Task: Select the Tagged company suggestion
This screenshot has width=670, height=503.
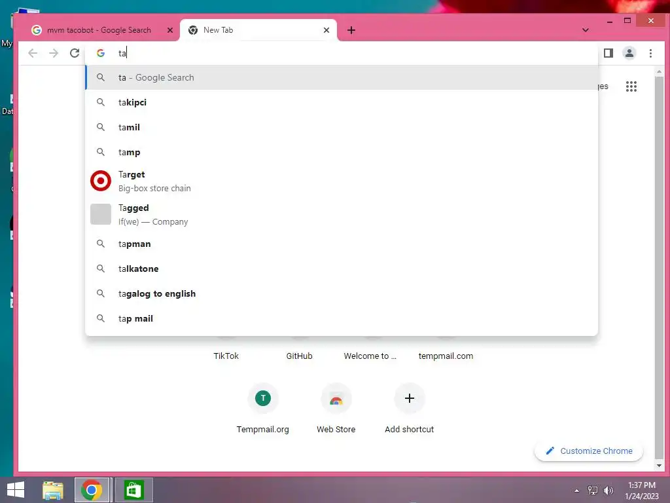Action: [x=342, y=214]
